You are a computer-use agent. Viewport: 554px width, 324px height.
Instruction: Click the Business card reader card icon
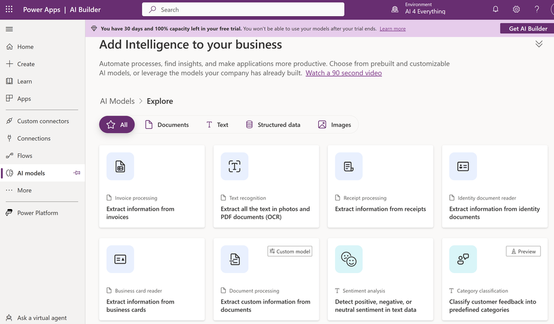point(120,259)
